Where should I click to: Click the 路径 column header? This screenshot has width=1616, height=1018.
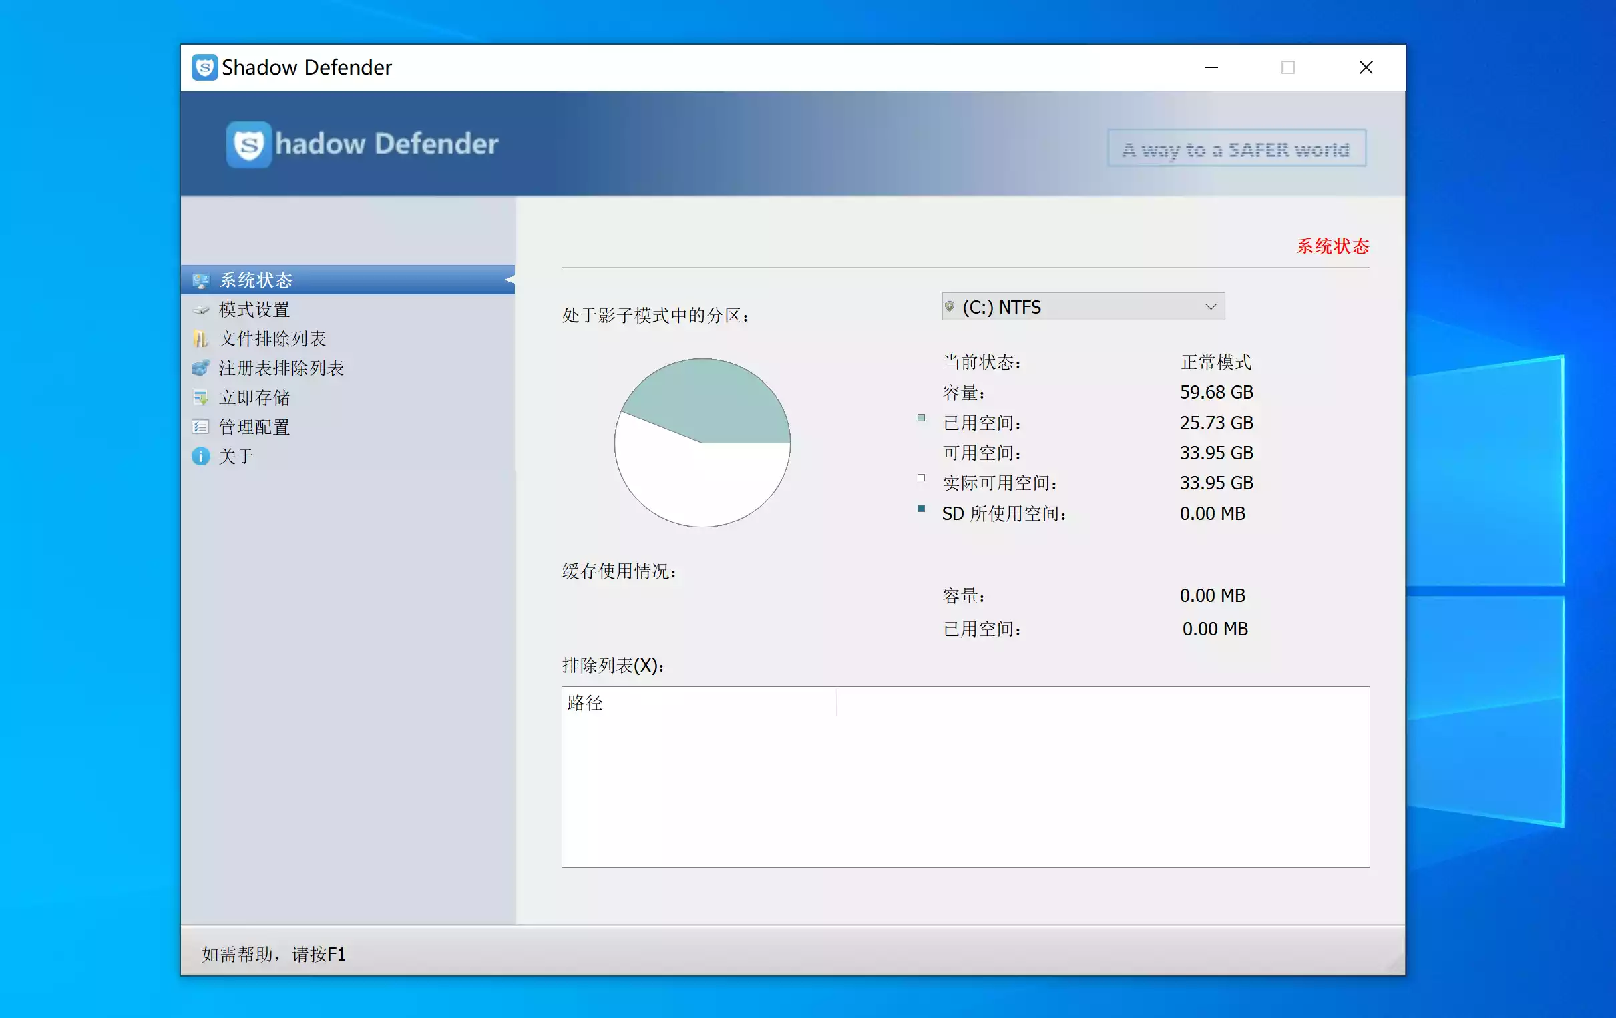(698, 703)
